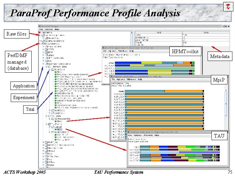Click the light-blue n,c,t 0,0,1 bar in TAU window
Screen dimensions: 235x176
(160, 152)
